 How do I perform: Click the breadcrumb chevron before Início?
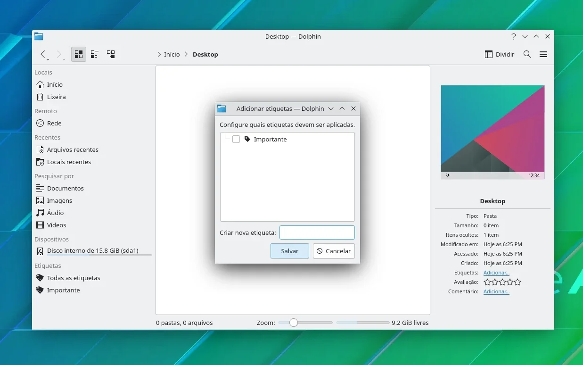(159, 54)
